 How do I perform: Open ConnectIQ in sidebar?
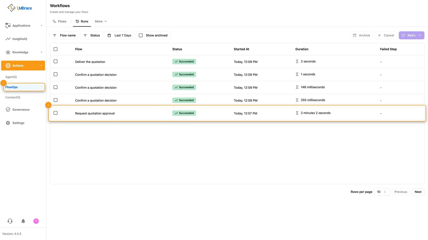[x=13, y=97]
